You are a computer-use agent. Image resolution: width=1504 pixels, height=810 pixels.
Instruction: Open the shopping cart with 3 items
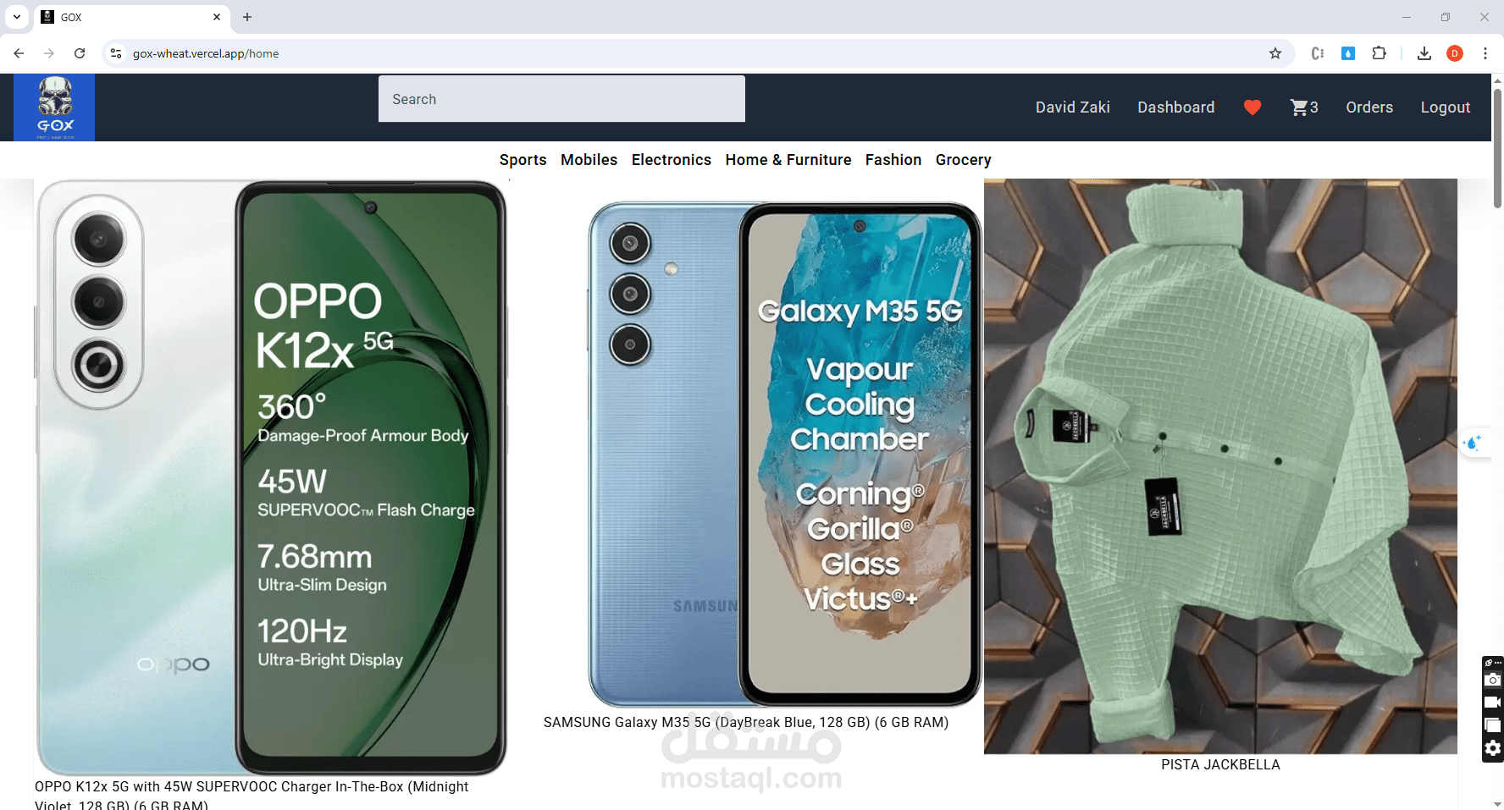click(x=1304, y=107)
